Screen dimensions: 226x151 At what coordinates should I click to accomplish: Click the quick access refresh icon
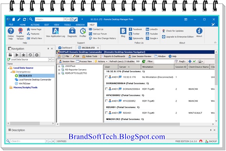click(x=25, y=19)
